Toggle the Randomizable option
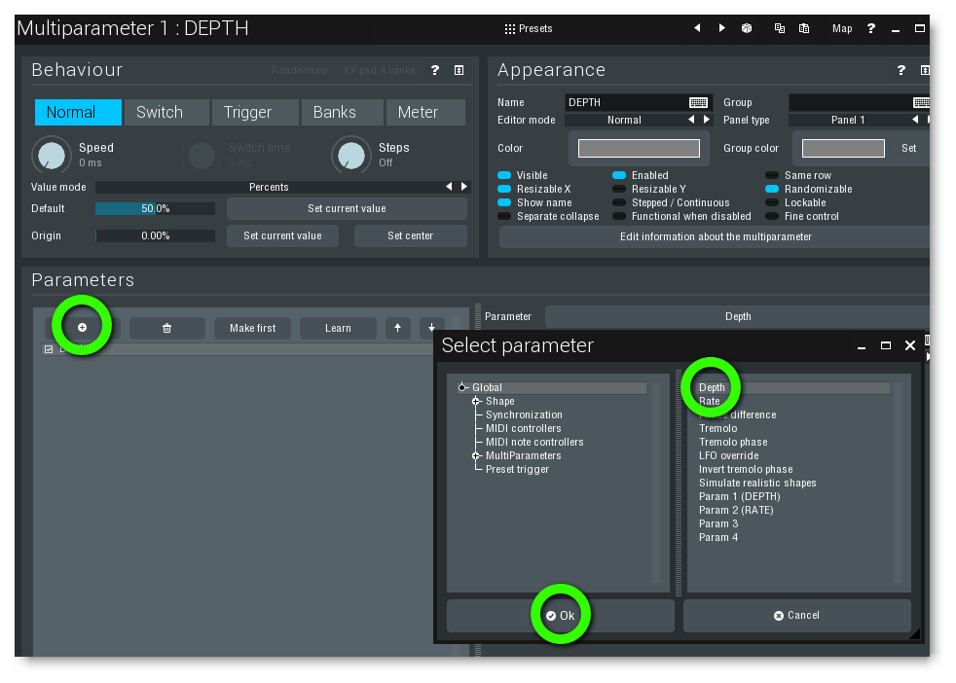Viewport: 956px width, 683px height. (x=809, y=189)
